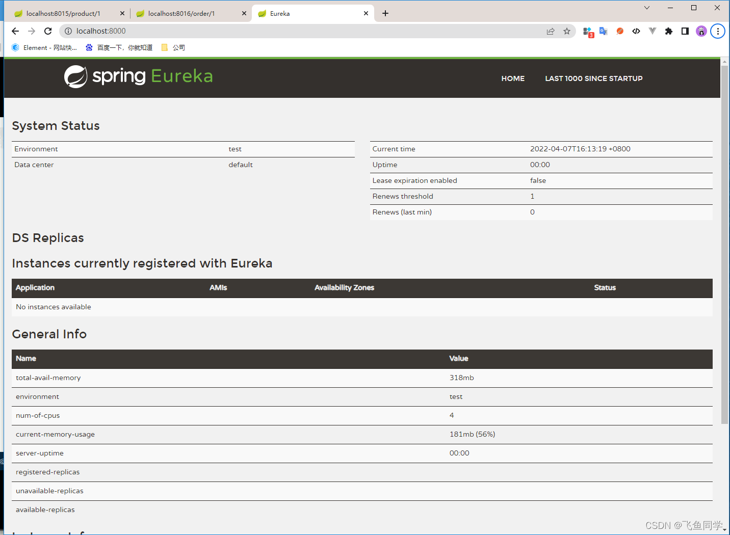Click the available-replicas row name
The width and height of the screenshot is (730, 535).
pos(45,510)
